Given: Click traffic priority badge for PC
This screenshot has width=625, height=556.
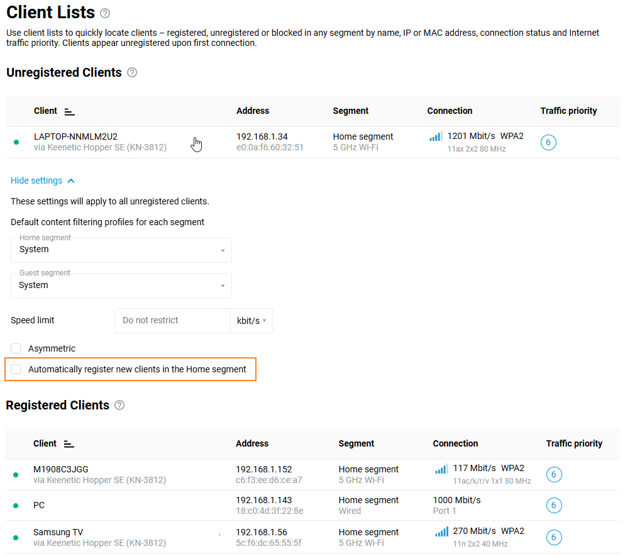Looking at the screenshot, I should pyautogui.click(x=553, y=506).
